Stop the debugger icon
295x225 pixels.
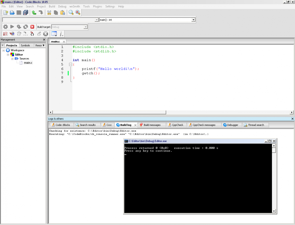pyautogui.click(x=46, y=34)
